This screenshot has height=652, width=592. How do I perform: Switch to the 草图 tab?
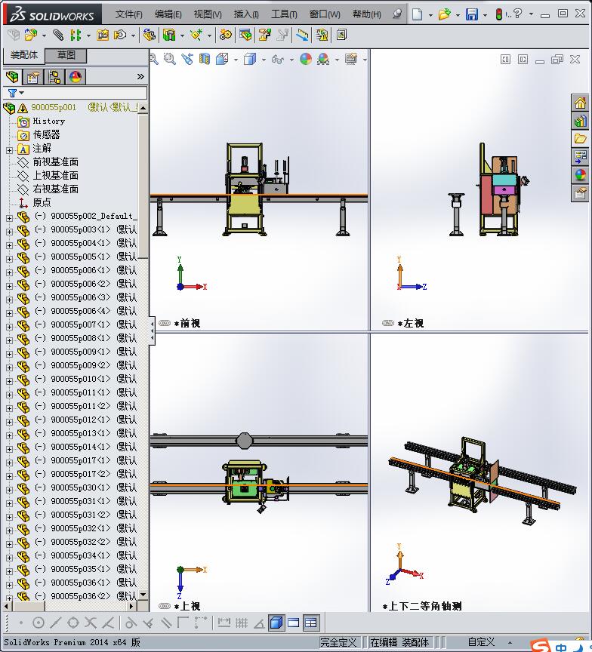pyautogui.click(x=66, y=55)
